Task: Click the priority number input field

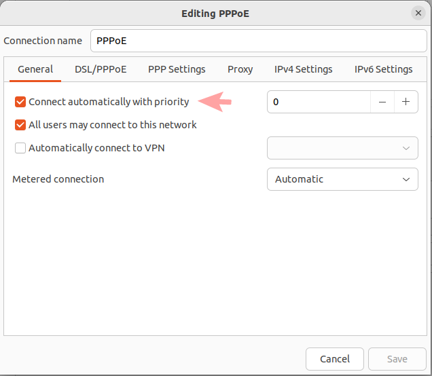Action: [318, 102]
